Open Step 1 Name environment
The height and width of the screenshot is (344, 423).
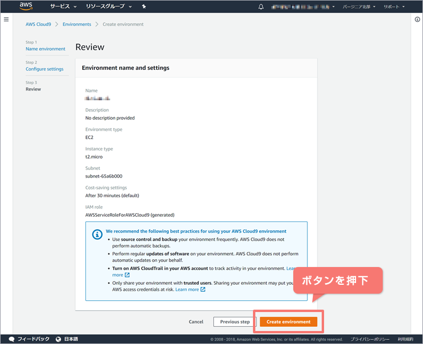coord(45,49)
